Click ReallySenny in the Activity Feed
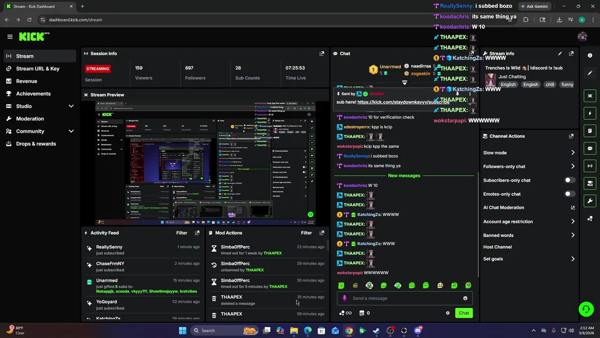This screenshot has height=338, width=600. point(109,247)
